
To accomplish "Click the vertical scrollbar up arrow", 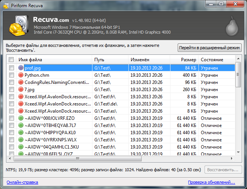I will tap(238, 59).
